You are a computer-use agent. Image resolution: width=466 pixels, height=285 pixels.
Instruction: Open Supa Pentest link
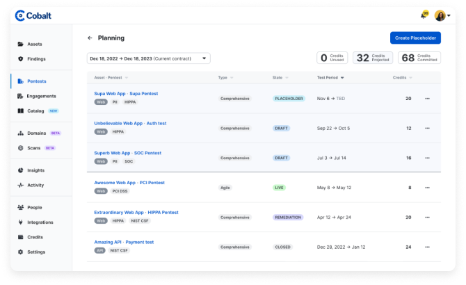click(143, 94)
